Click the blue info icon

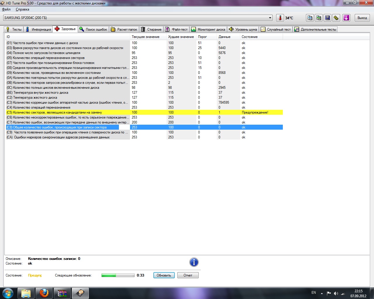(x=194, y=262)
